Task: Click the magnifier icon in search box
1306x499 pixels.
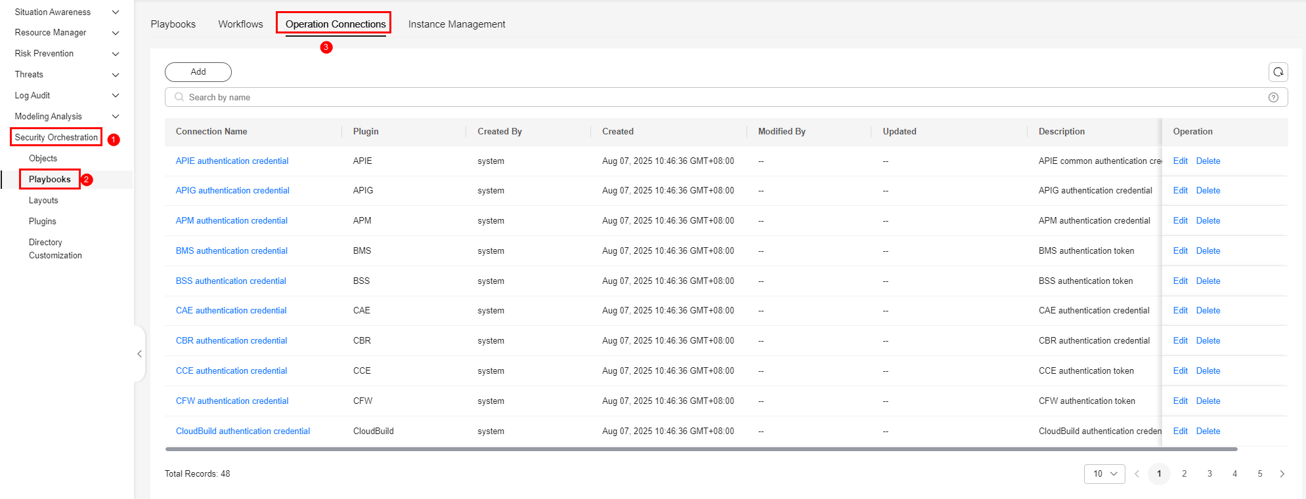Action: click(x=179, y=98)
